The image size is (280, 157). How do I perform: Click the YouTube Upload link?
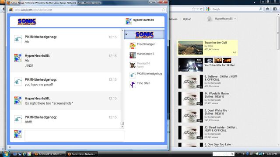187,19
